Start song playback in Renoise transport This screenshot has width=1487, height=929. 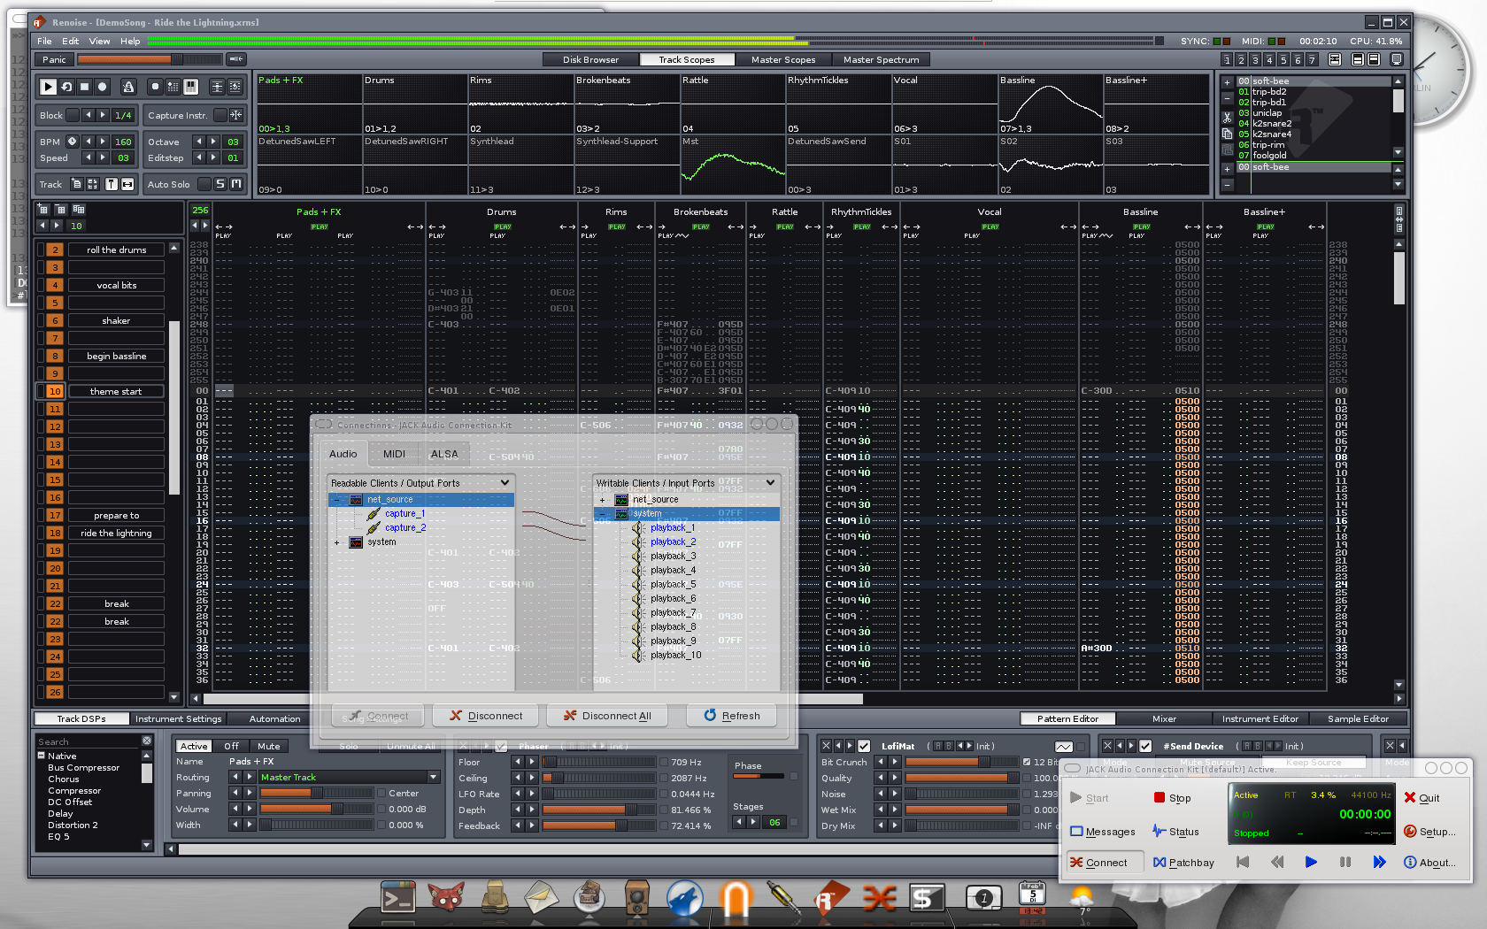pyautogui.click(x=48, y=87)
